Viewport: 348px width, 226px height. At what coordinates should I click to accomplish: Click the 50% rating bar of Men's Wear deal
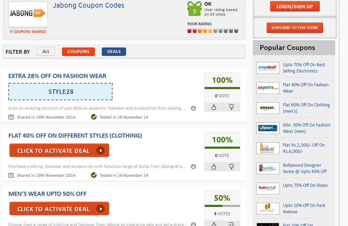pos(222,206)
